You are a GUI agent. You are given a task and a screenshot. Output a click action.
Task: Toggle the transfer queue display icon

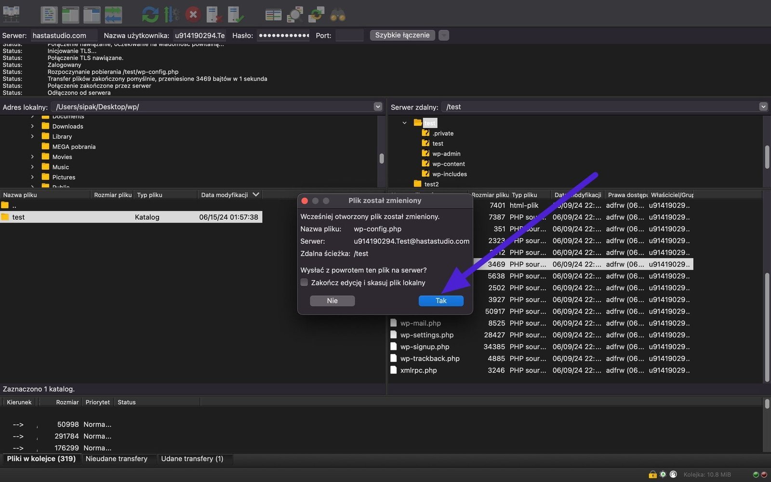click(113, 14)
